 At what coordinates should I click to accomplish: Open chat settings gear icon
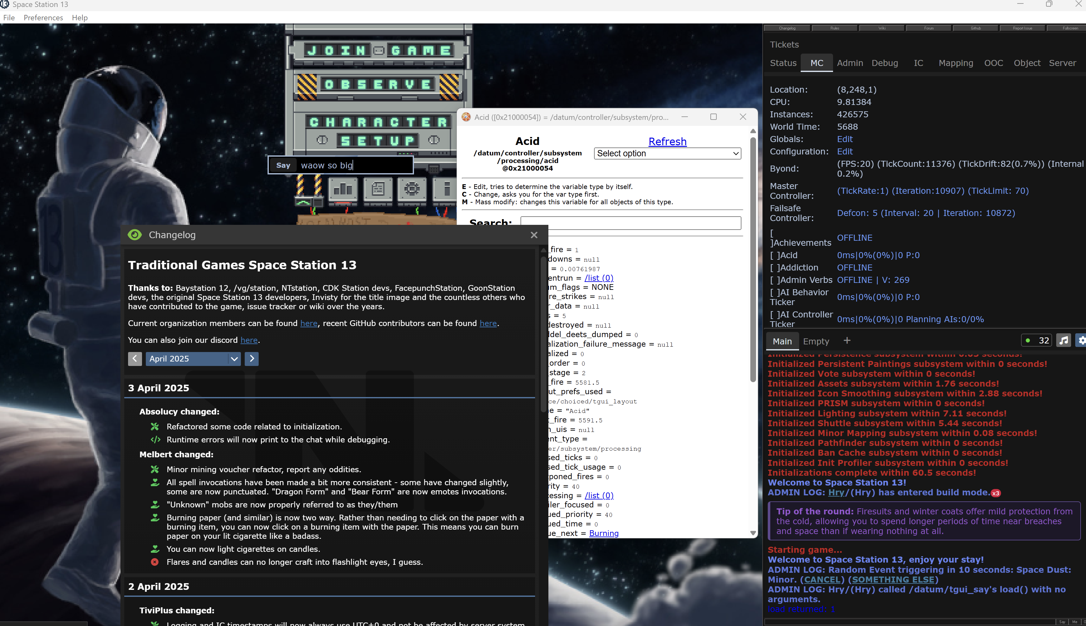pos(1081,341)
